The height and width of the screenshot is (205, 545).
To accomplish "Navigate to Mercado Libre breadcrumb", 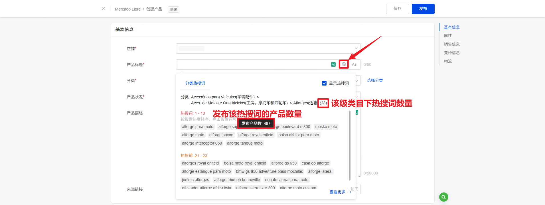I will click(127, 9).
